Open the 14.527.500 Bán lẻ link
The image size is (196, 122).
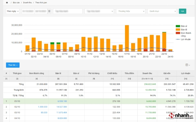pos(62,107)
